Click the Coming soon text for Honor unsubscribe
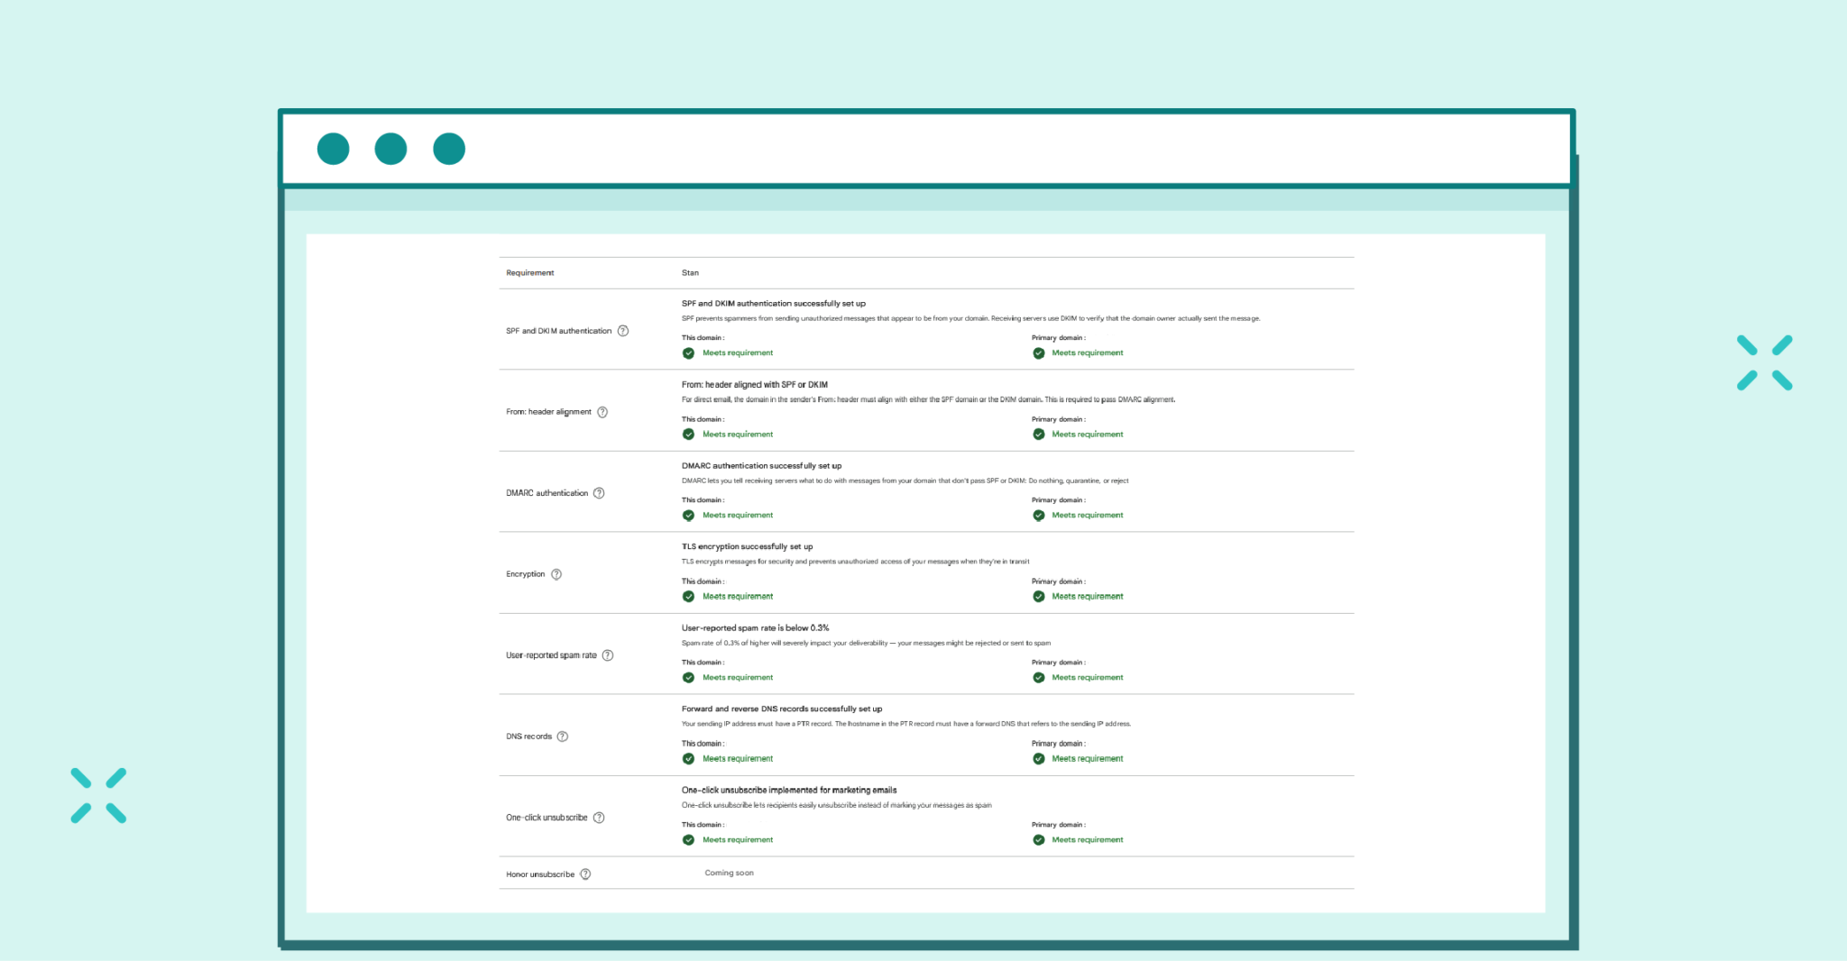Viewport: 1847px width, 961px height. (x=730, y=873)
